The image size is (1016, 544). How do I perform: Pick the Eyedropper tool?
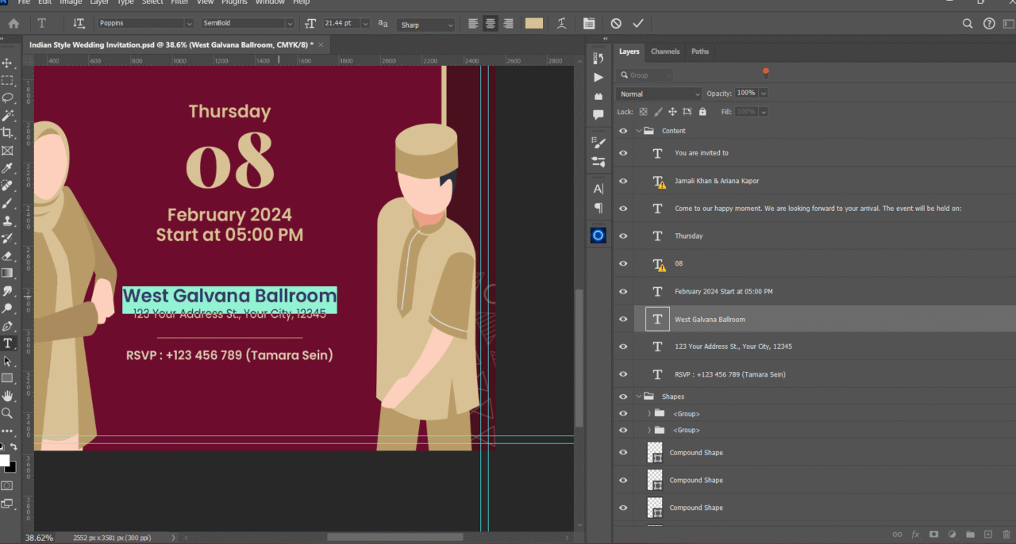coord(7,168)
